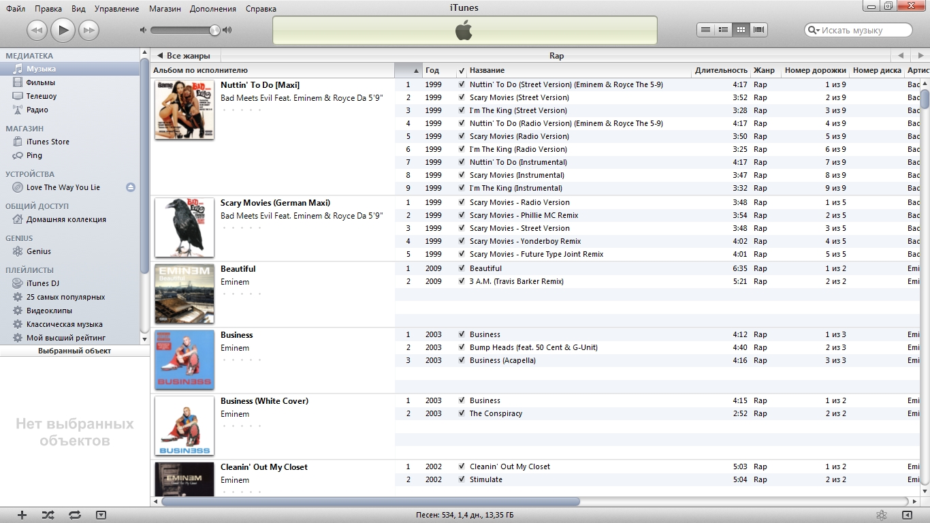Uncheck Business (Acapella) track
The height and width of the screenshot is (523, 930).
pos(462,360)
